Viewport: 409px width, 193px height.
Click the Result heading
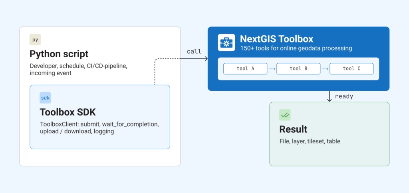click(293, 129)
